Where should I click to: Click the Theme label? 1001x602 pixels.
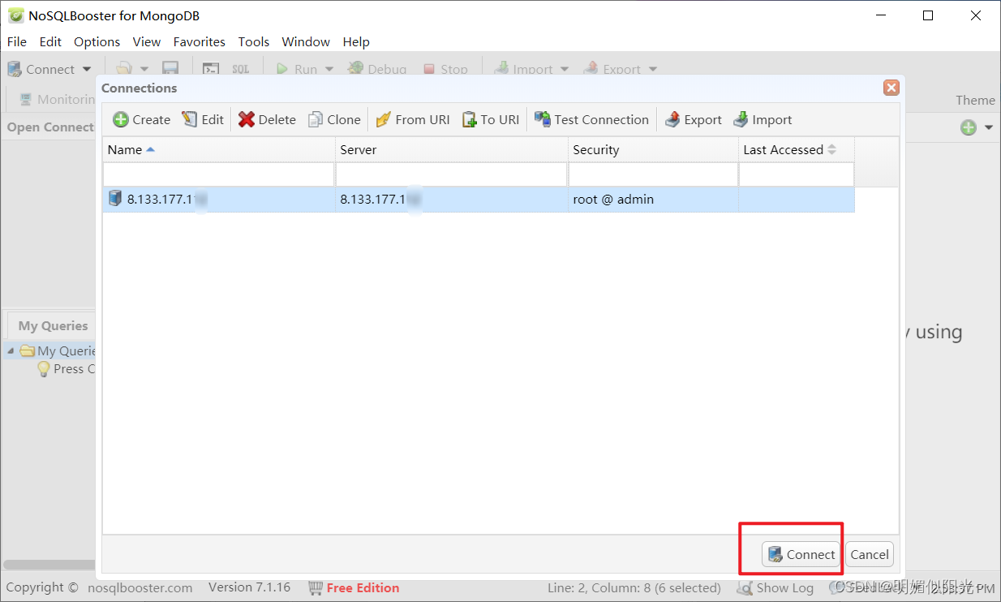click(975, 100)
